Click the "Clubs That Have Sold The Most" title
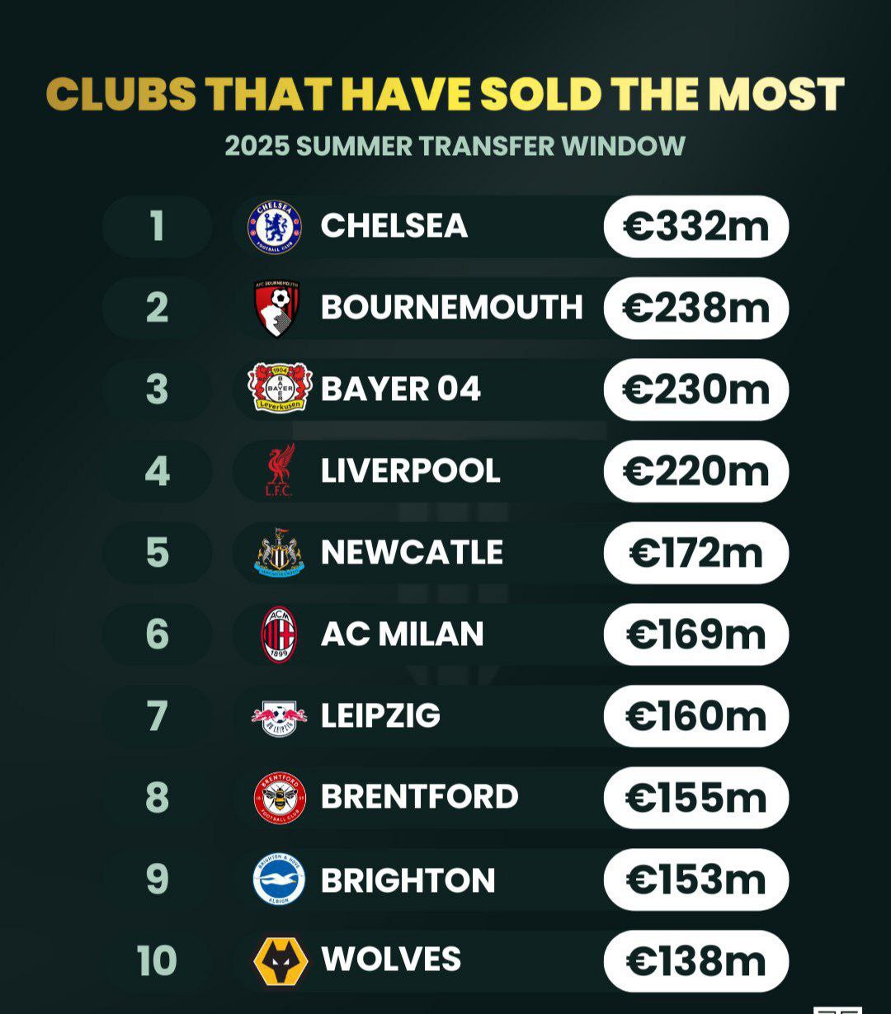Screen dimensions: 891x1014 [445, 95]
